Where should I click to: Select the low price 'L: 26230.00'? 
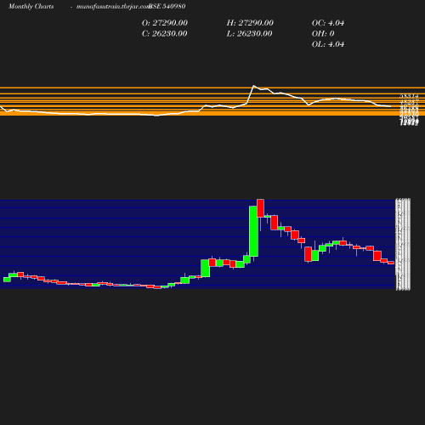point(249,34)
